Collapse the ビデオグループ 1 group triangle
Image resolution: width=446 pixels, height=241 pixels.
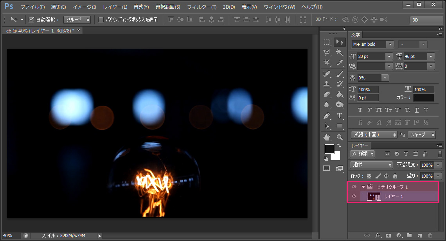363,187
